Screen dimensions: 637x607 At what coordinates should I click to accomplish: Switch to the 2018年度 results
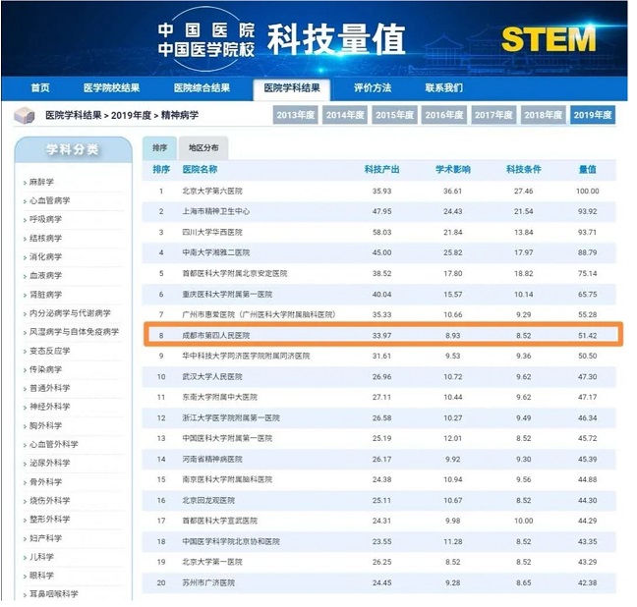(x=544, y=115)
